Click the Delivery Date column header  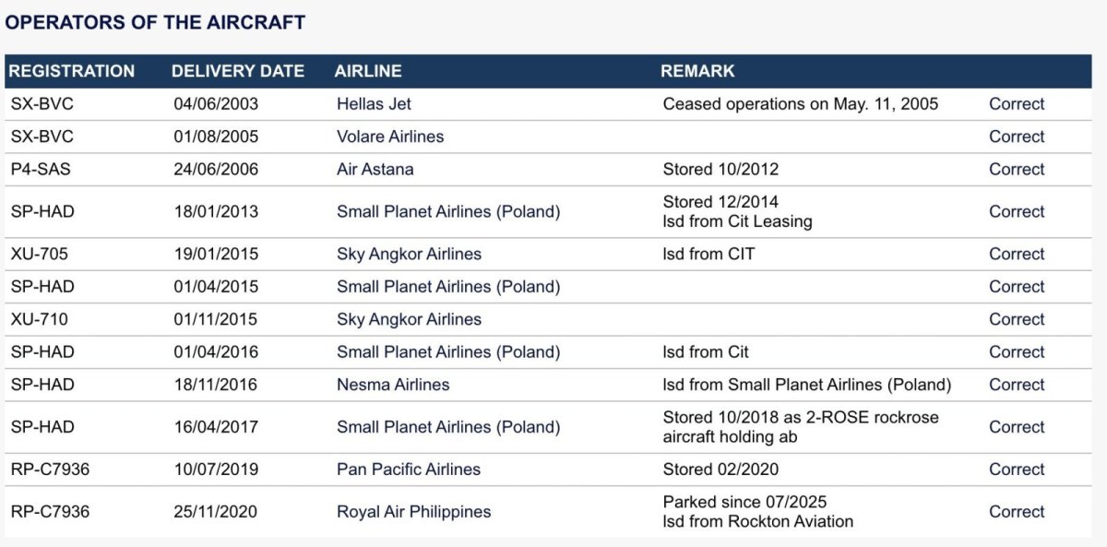[x=238, y=71]
